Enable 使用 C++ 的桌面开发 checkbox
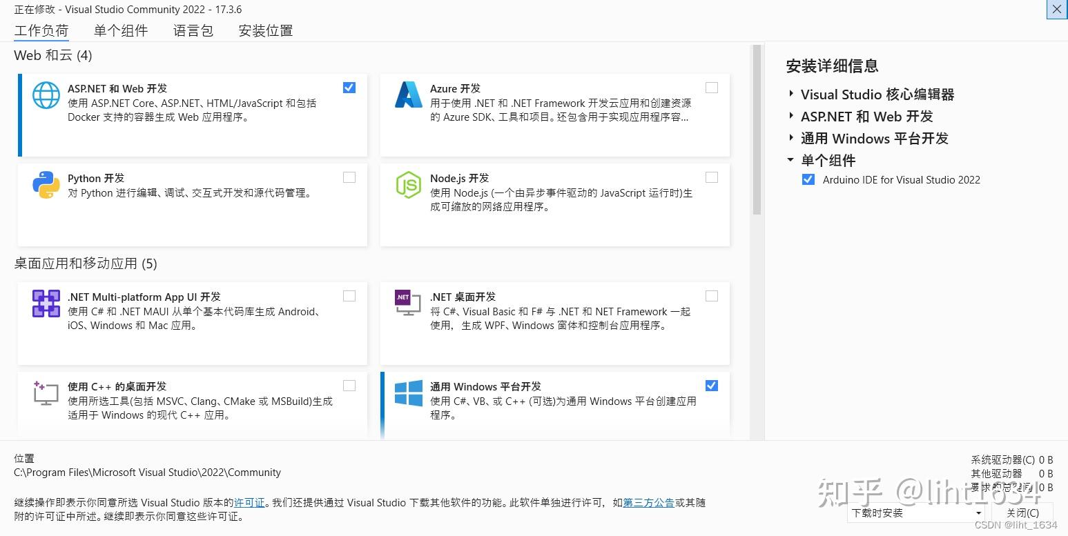This screenshot has height=536, width=1068. point(349,386)
